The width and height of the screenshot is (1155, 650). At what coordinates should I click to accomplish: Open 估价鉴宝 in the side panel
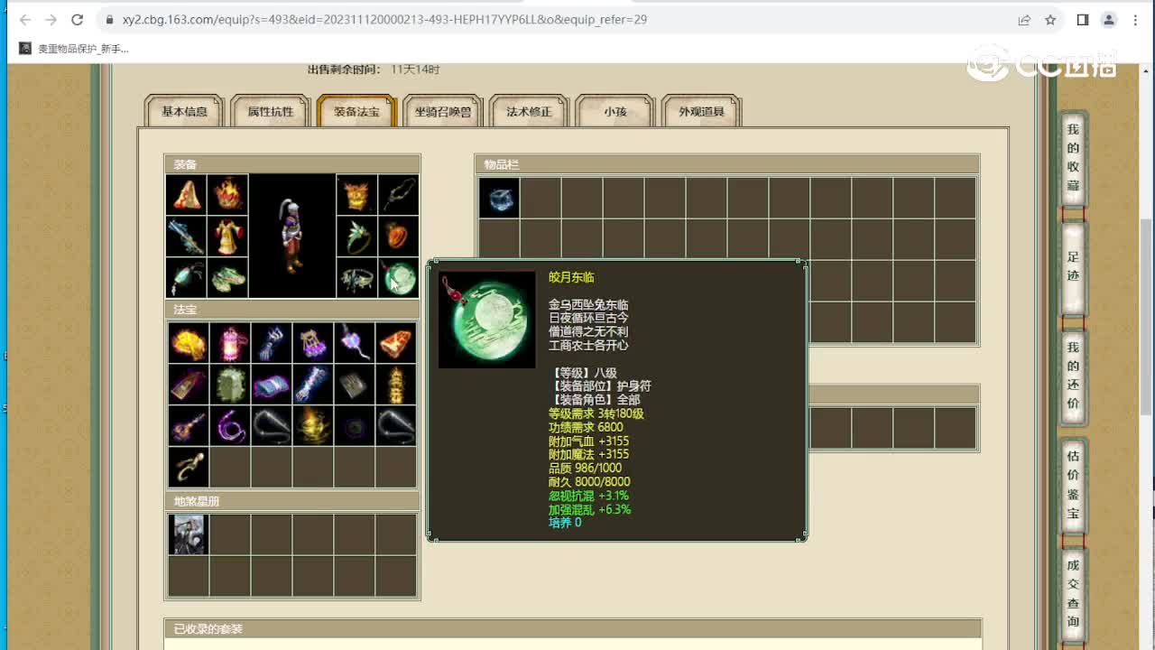click(x=1073, y=485)
